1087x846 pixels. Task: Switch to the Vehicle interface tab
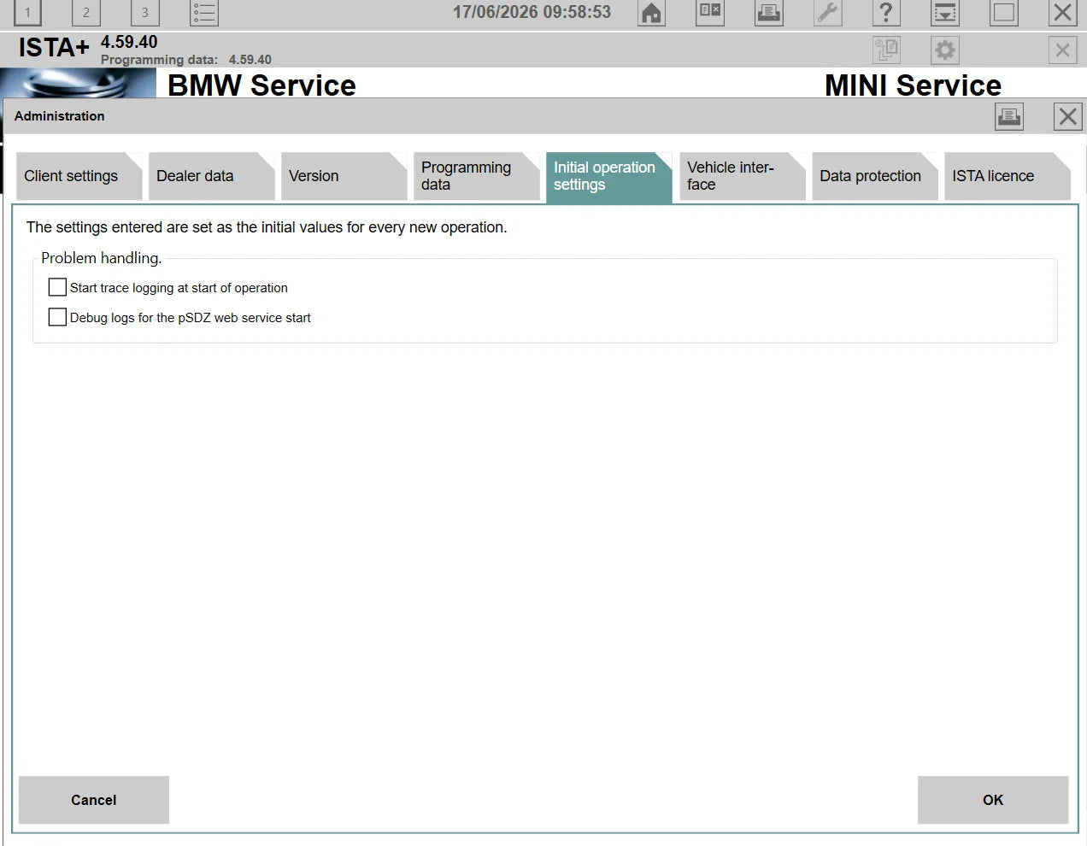[743, 176]
